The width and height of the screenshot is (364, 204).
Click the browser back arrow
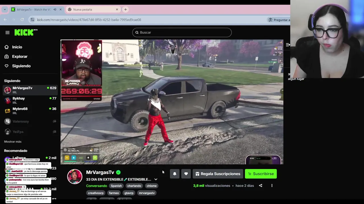coord(5,20)
